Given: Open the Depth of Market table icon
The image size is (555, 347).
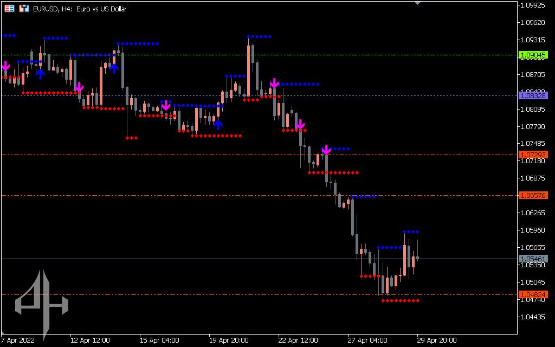Looking at the screenshot, I should click(x=10, y=9).
